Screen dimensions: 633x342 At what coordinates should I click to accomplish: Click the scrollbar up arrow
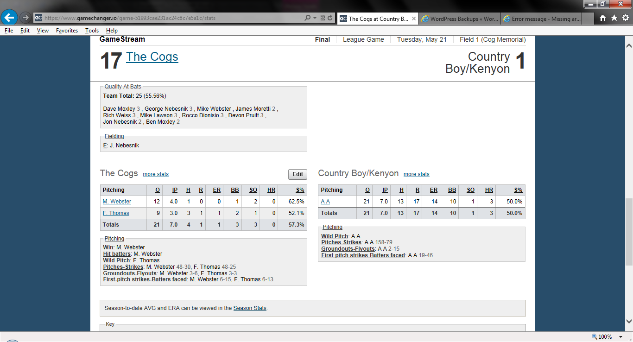click(629, 45)
